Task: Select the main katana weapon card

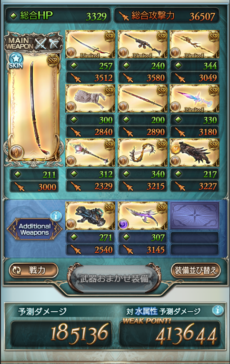Action: click(33, 107)
